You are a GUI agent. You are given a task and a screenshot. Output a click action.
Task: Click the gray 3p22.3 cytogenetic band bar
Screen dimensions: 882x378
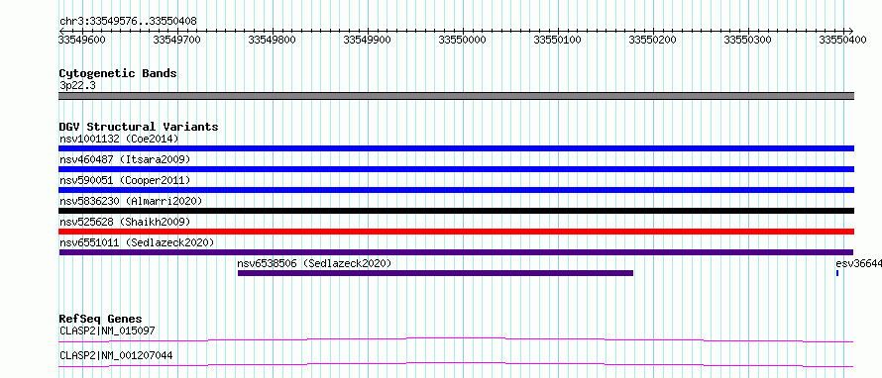tap(456, 96)
